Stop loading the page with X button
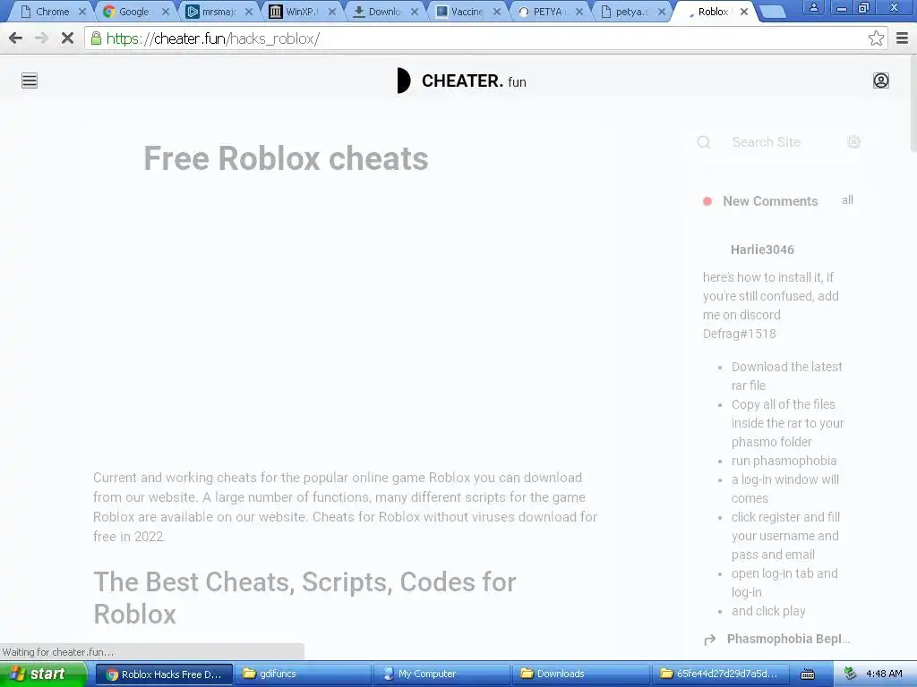The width and height of the screenshot is (917, 687). tap(67, 38)
